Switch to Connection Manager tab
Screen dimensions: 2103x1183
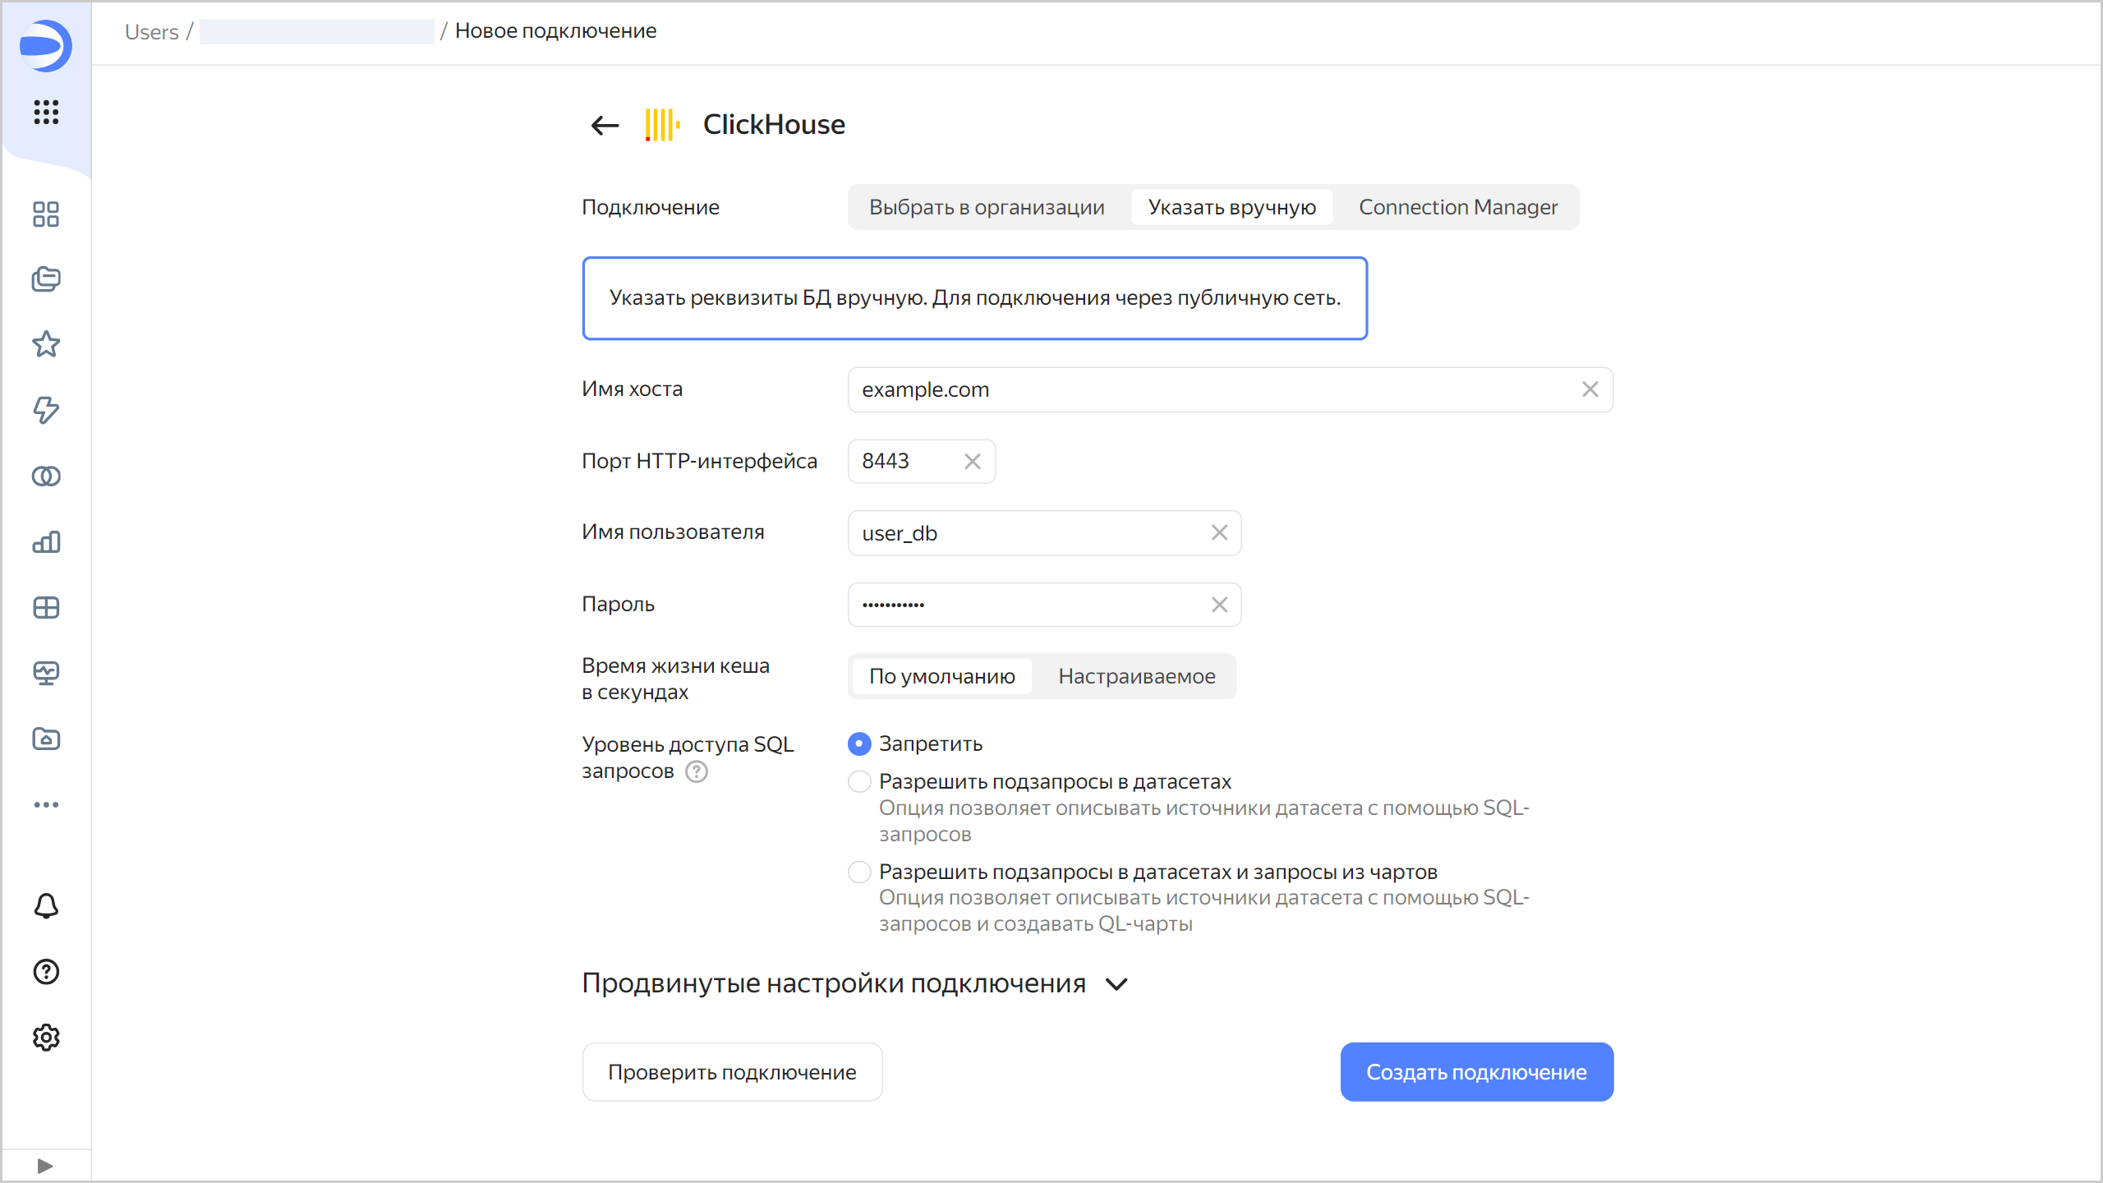(1457, 207)
